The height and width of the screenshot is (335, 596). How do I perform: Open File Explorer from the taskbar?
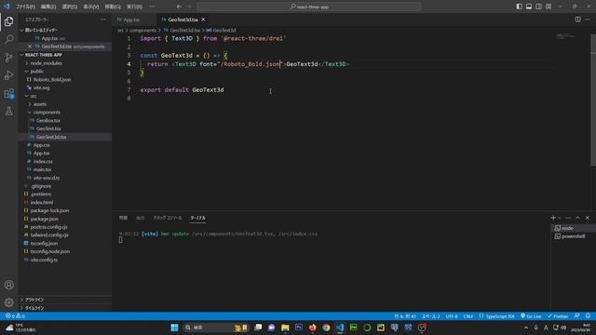(x=285, y=328)
